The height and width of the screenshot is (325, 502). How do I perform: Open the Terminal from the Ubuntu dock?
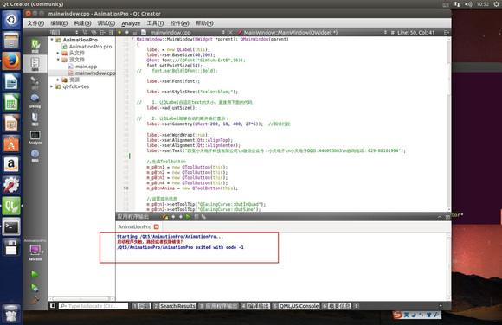(11, 226)
